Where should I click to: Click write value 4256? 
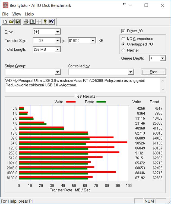coord(141,108)
